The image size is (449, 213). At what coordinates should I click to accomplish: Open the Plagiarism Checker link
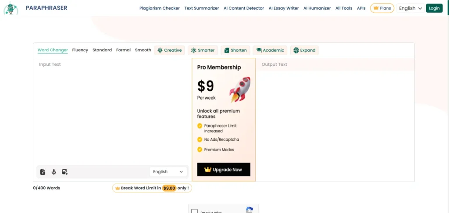[160, 8]
